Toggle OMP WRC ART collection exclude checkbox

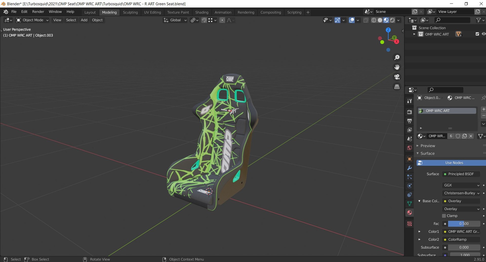click(x=477, y=34)
